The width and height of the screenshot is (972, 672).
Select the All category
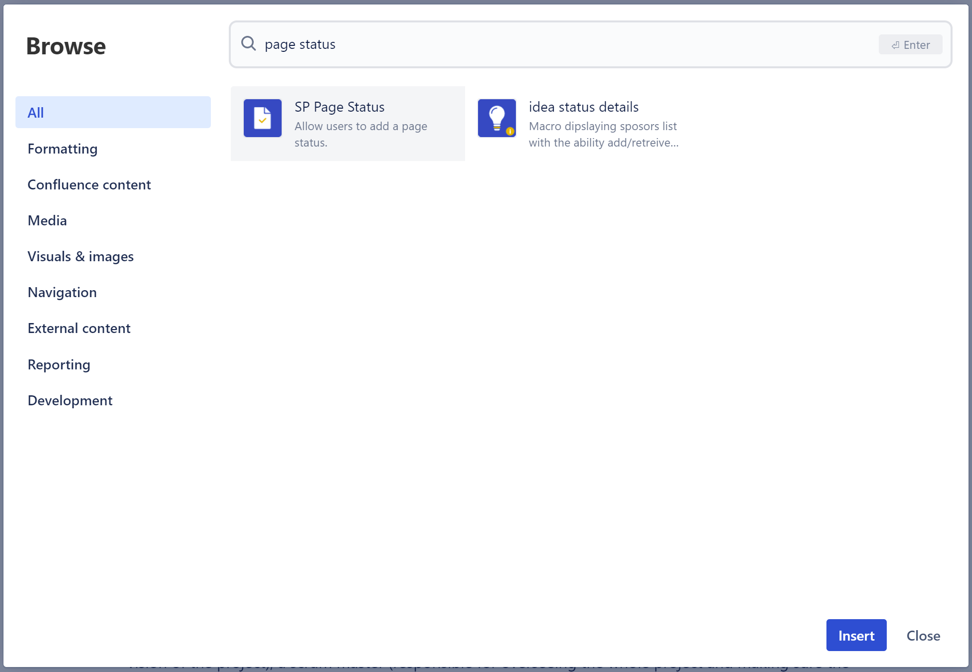[x=113, y=112]
